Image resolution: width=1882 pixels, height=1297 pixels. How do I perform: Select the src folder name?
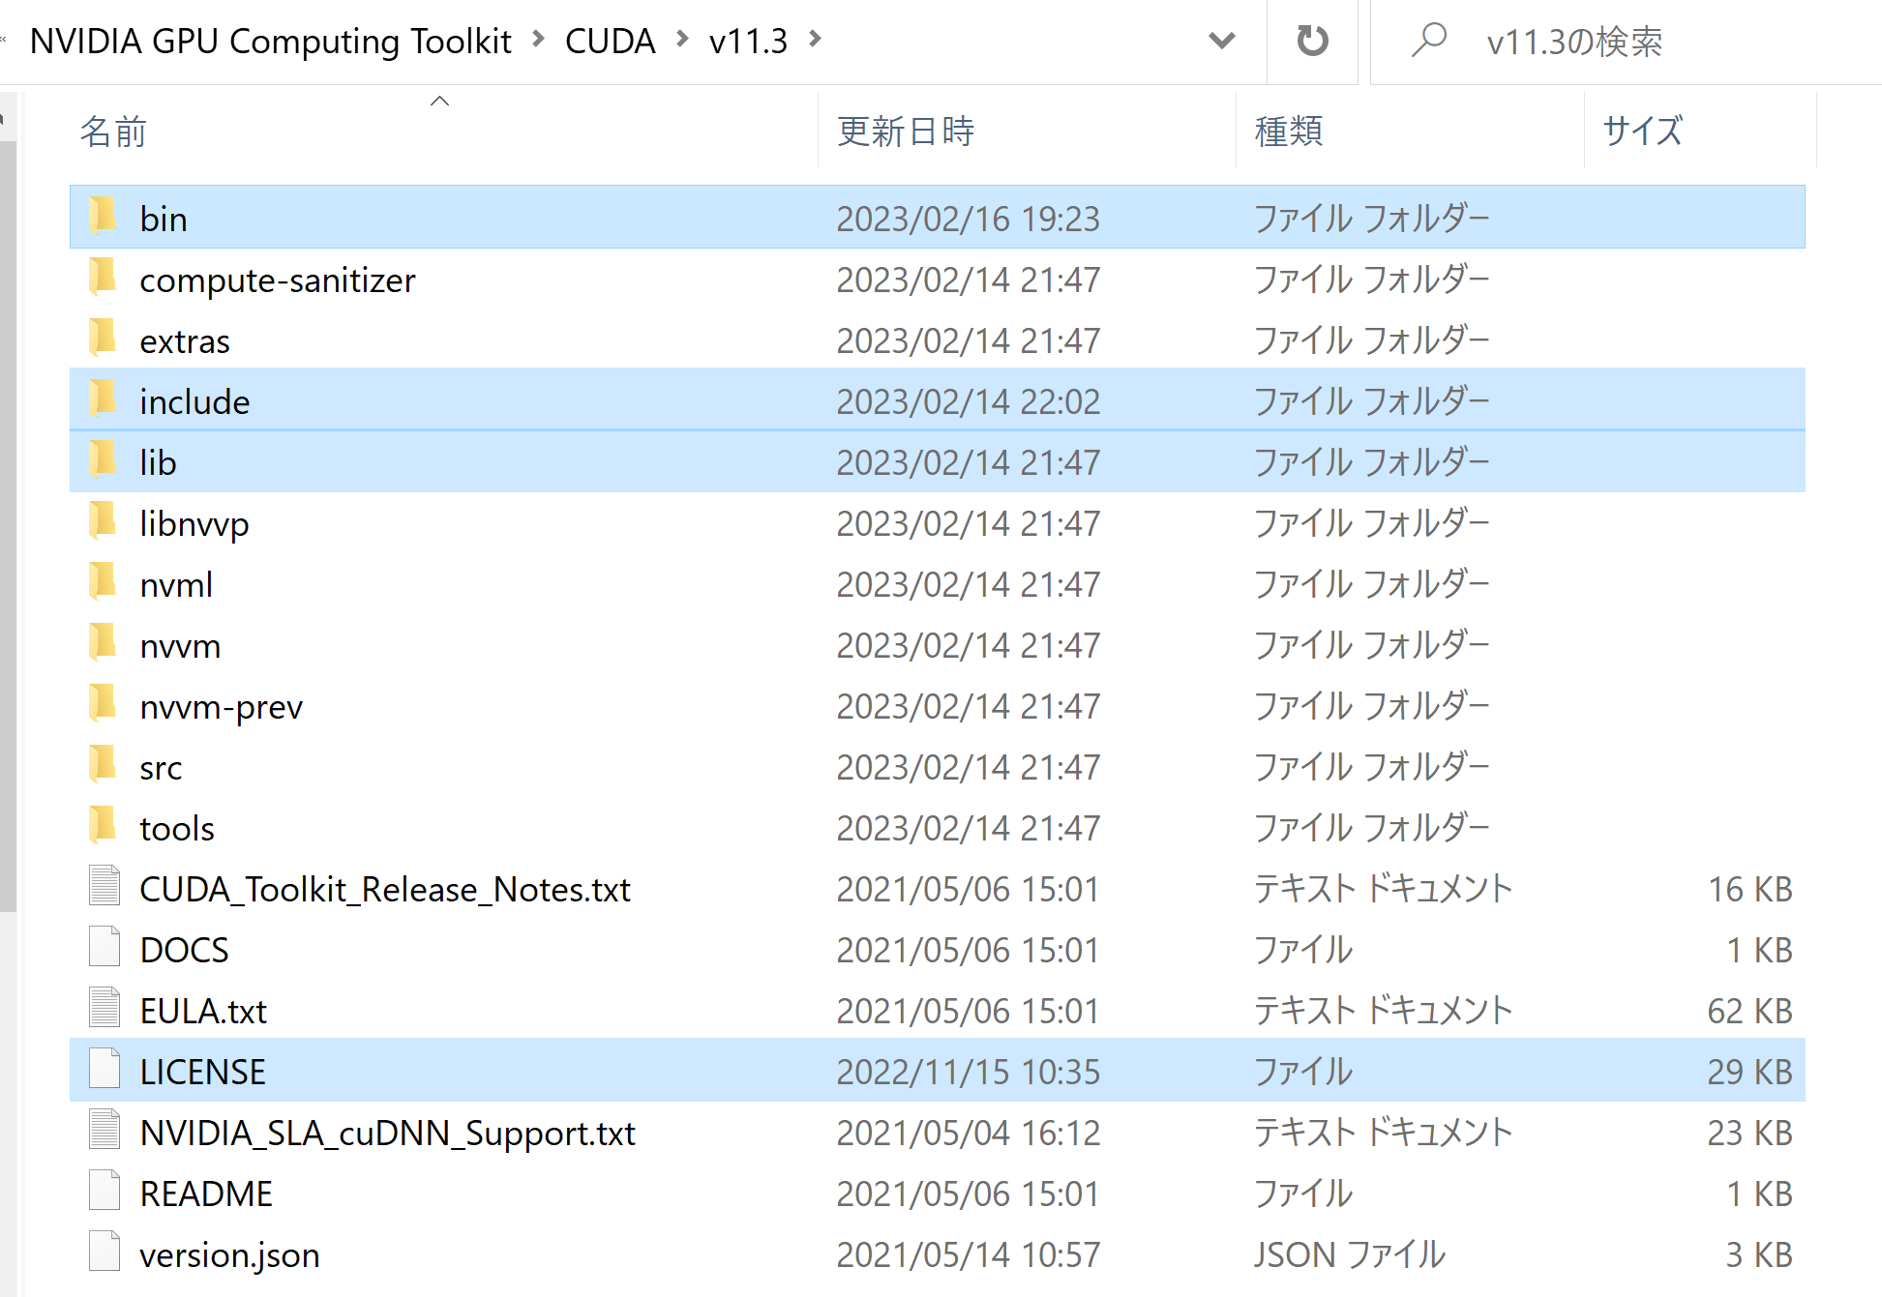pyautogui.click(x=161, y=768)
